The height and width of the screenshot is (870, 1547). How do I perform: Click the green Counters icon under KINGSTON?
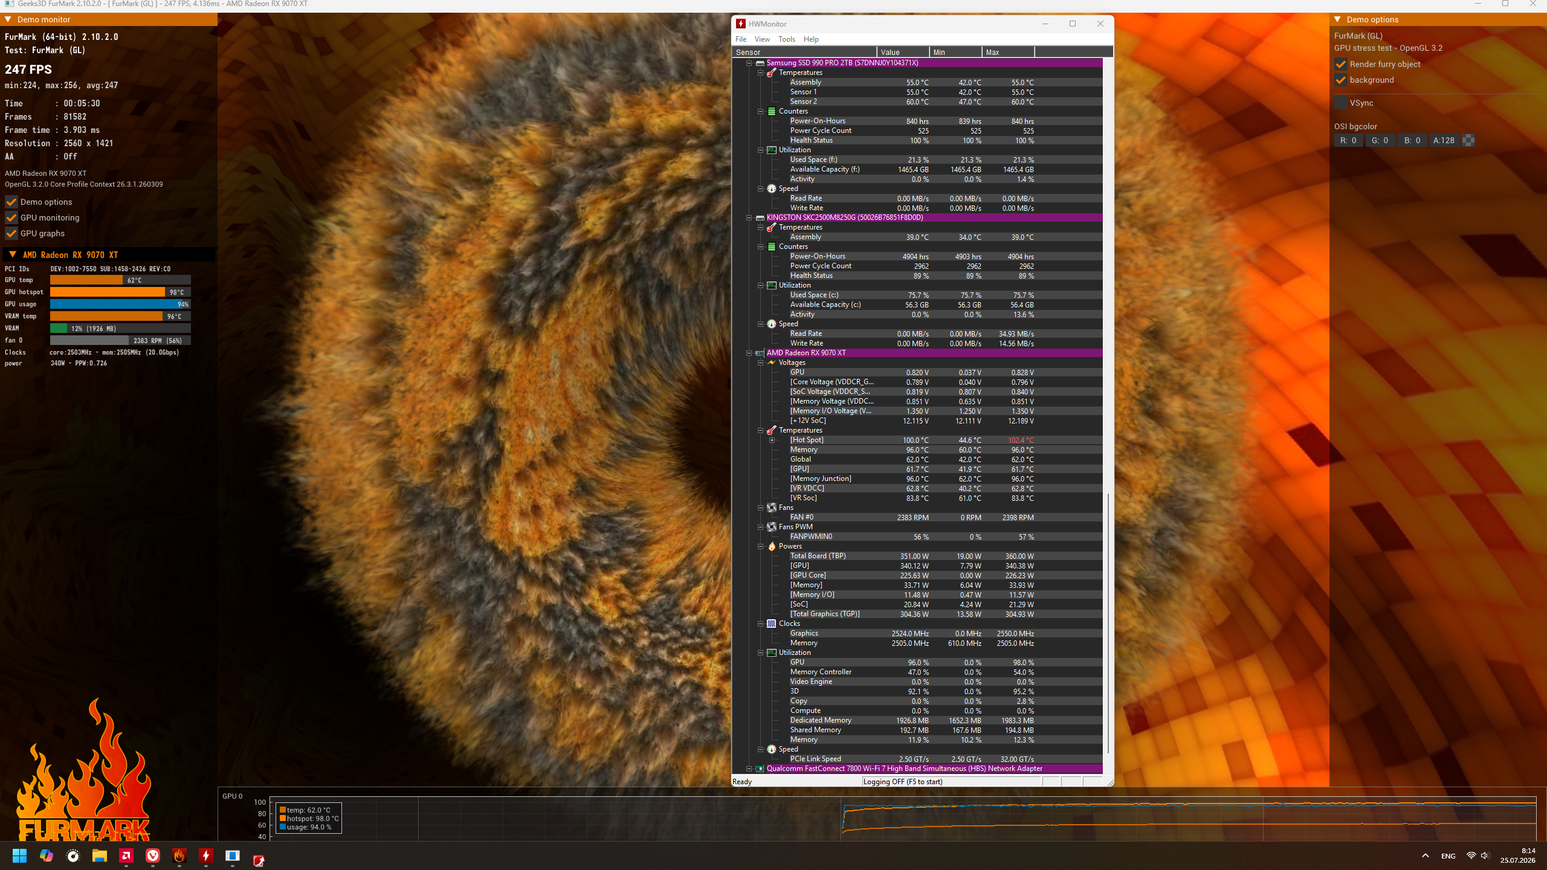click(772, 246)
